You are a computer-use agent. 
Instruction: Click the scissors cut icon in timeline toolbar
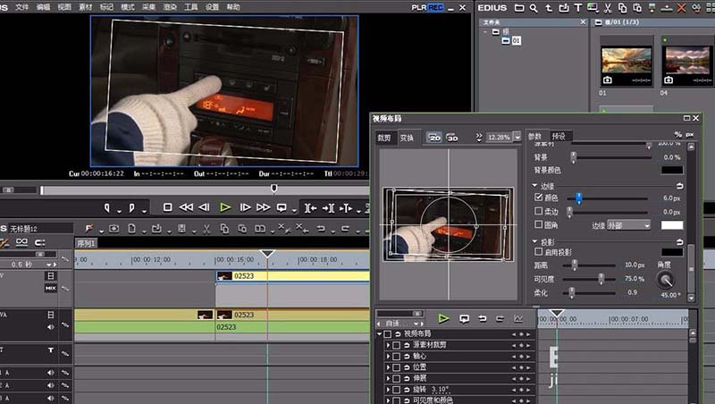[206, 229]
